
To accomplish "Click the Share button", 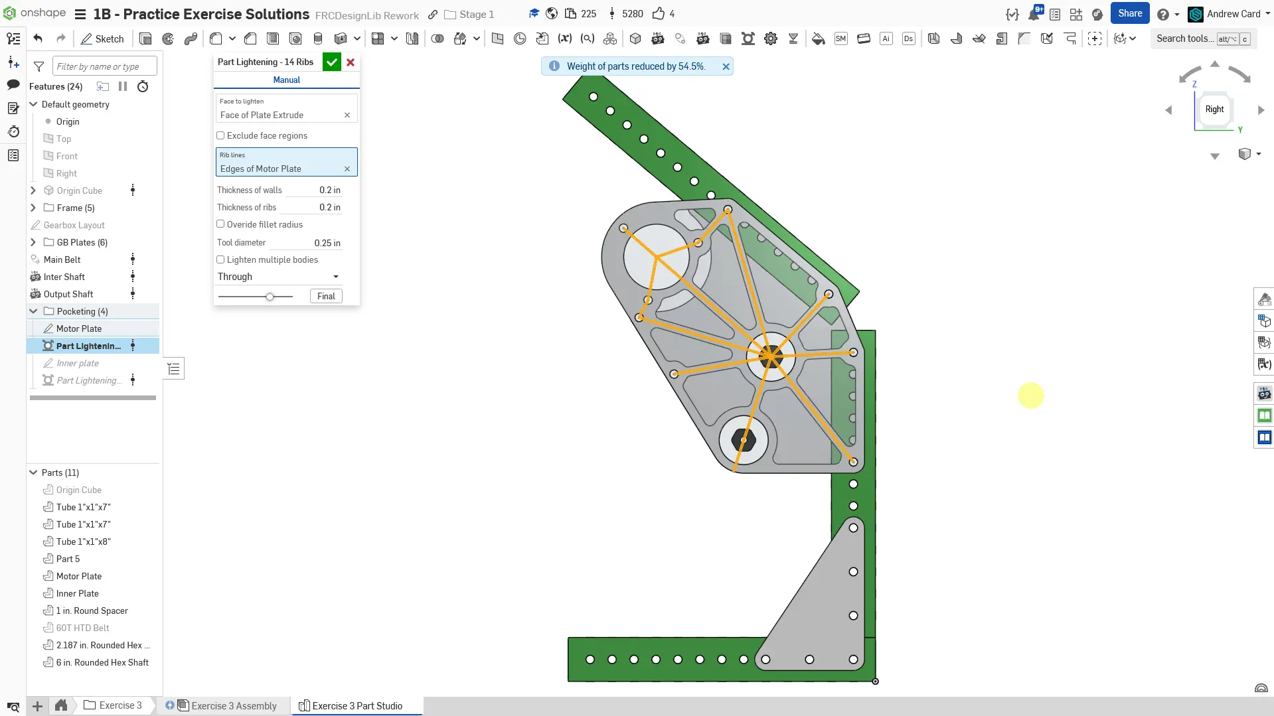I will pyautogui.click(x=1129, y=13).
